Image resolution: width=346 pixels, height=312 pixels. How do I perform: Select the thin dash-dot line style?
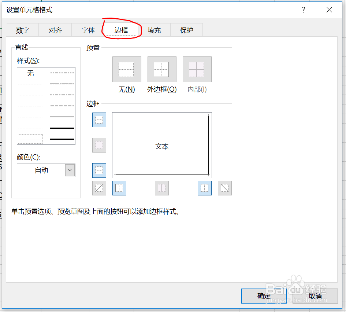point(30,117)
